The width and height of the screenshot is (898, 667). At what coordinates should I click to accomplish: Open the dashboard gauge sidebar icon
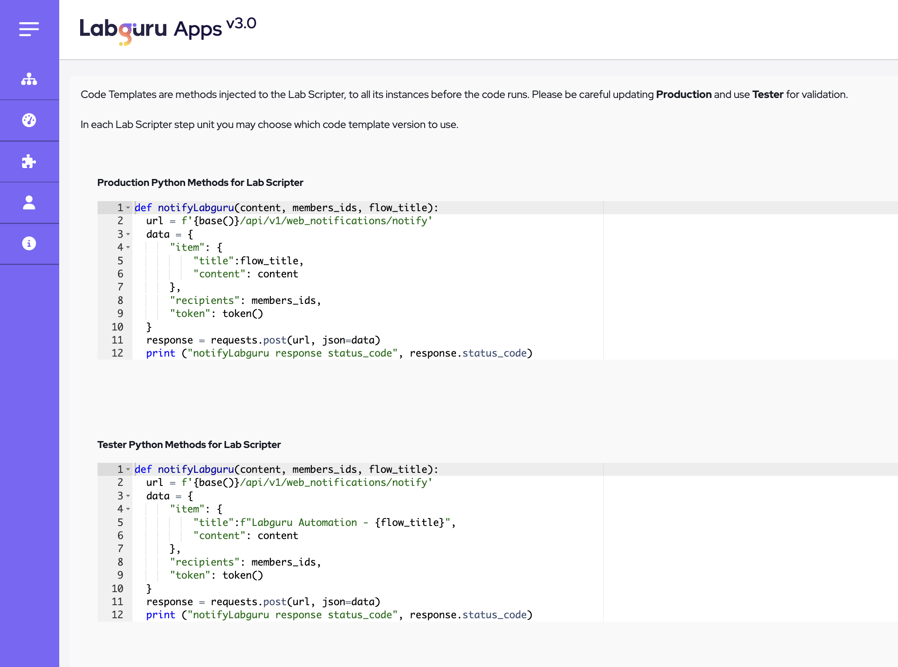point(29,120)
